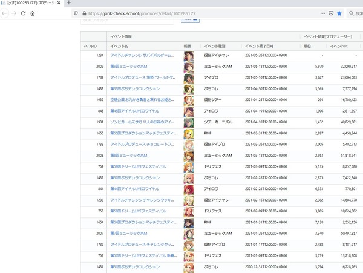Click reward thumbnail in row 1932
The height and width of the screenshot is (273, 363).
coord(189,100)
